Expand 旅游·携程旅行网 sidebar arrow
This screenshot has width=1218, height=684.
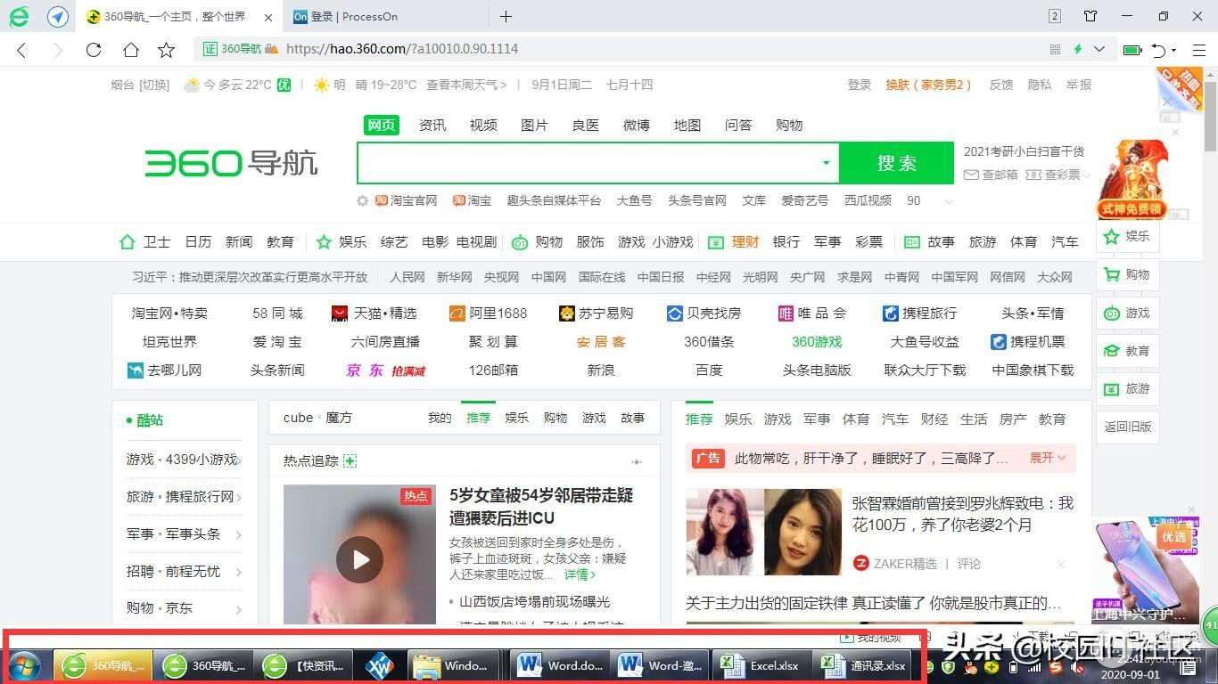[x=239, y=497]
